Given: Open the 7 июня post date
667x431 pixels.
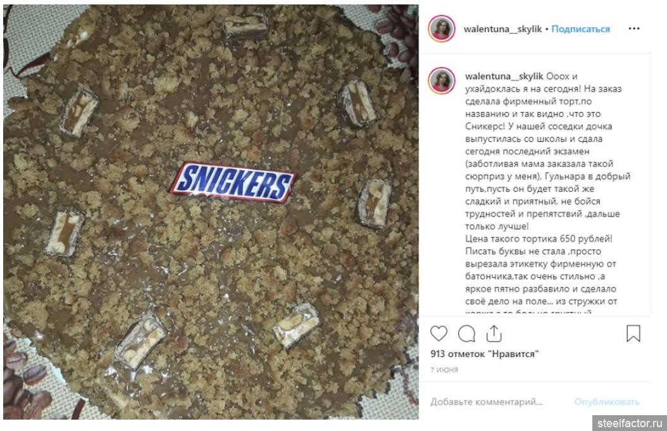Looking at the screenshot, I should pos(444,370).
